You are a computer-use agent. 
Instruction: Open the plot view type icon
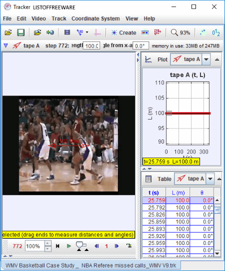click(x=148, y=59)
